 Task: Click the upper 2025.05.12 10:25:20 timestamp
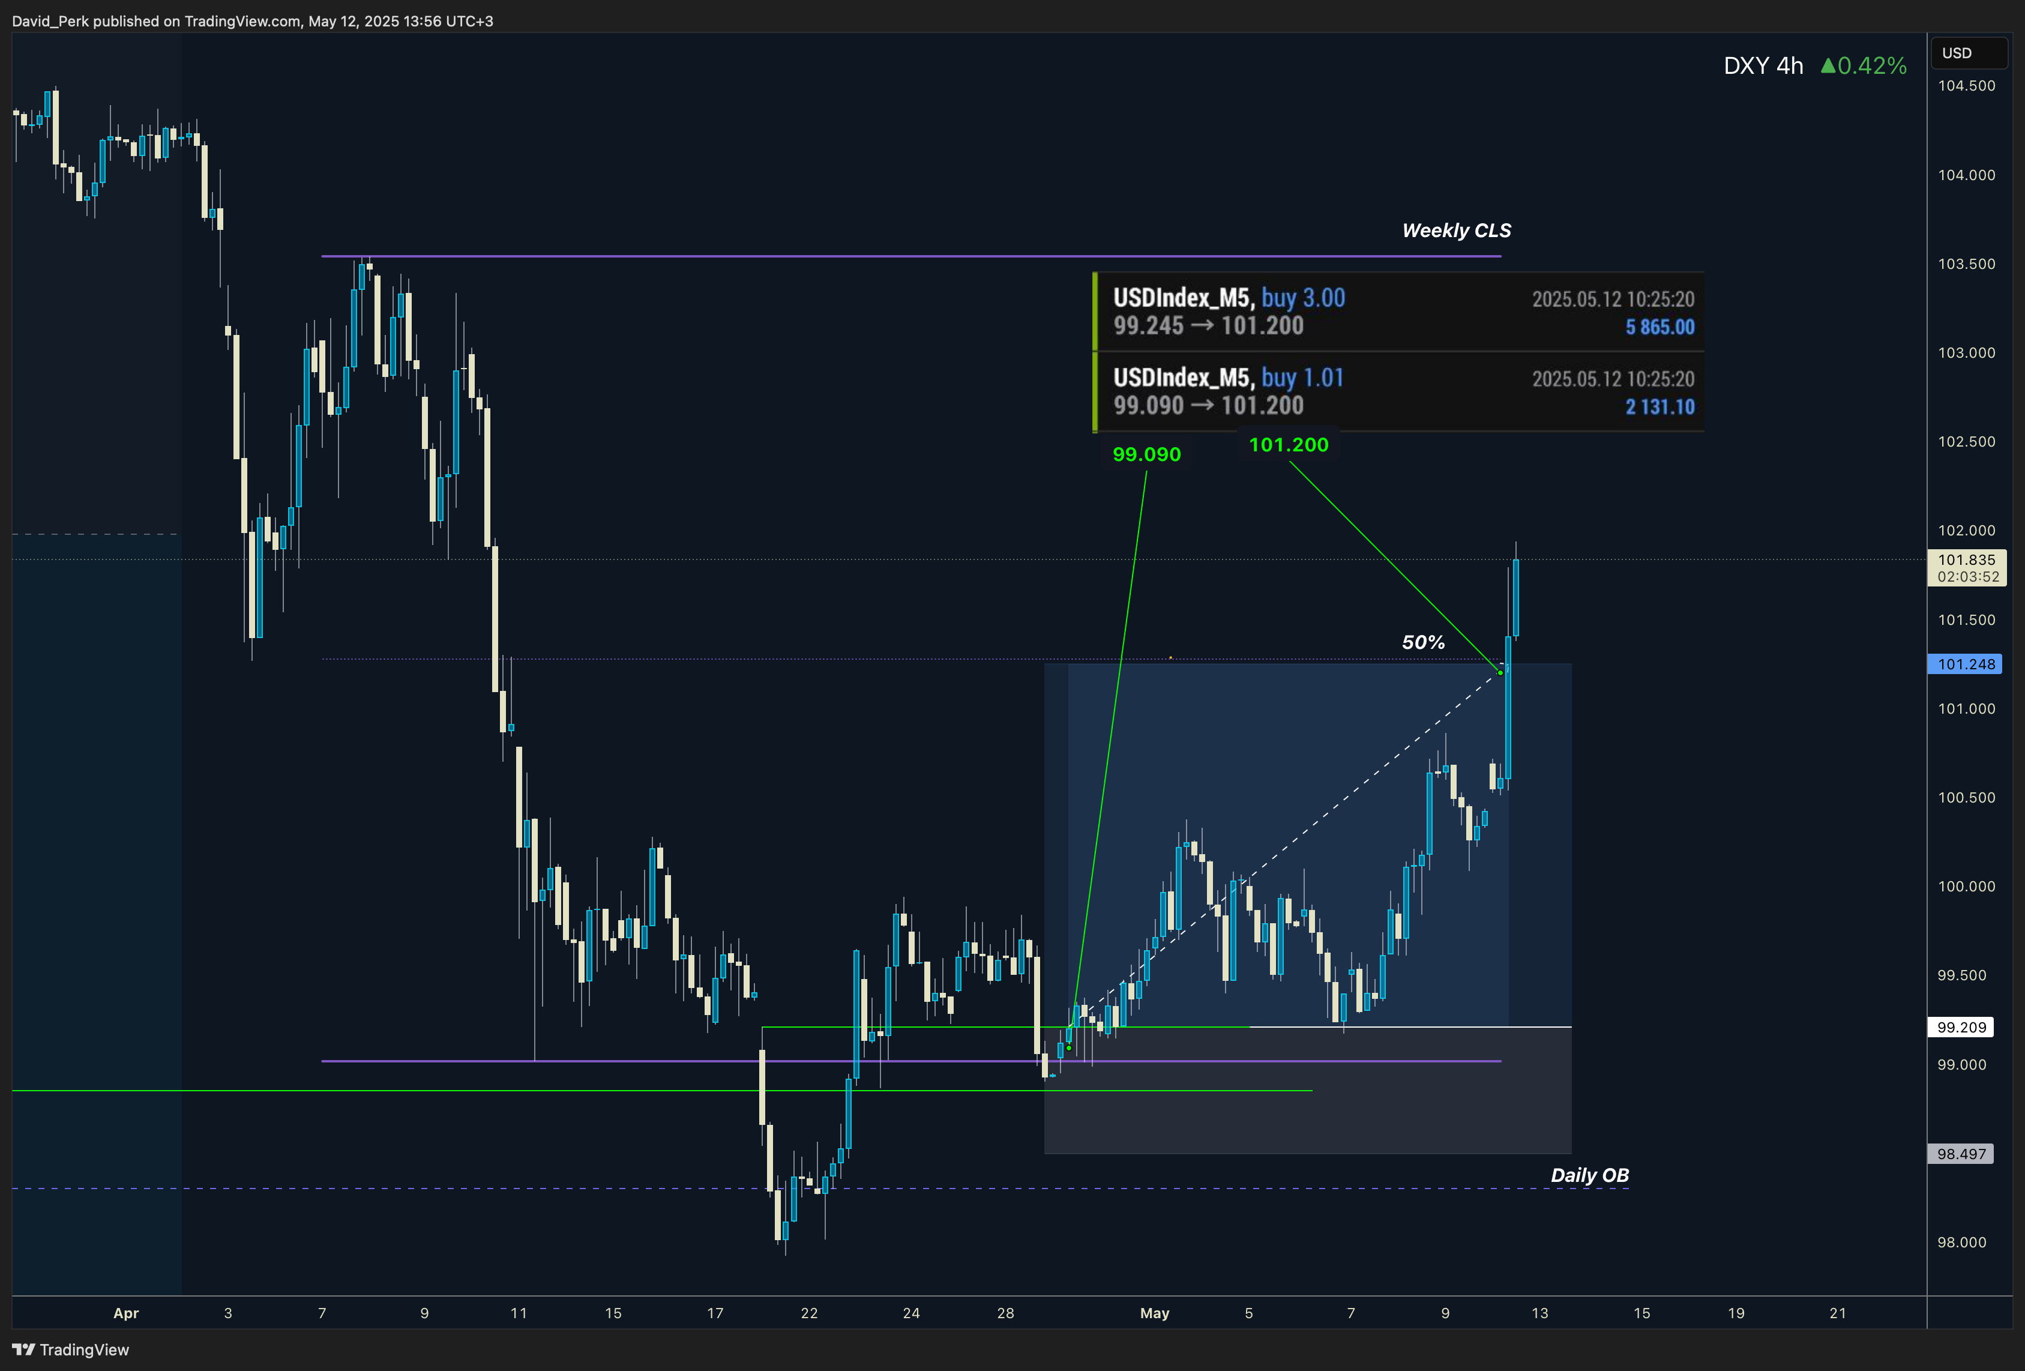point(1613,299)
